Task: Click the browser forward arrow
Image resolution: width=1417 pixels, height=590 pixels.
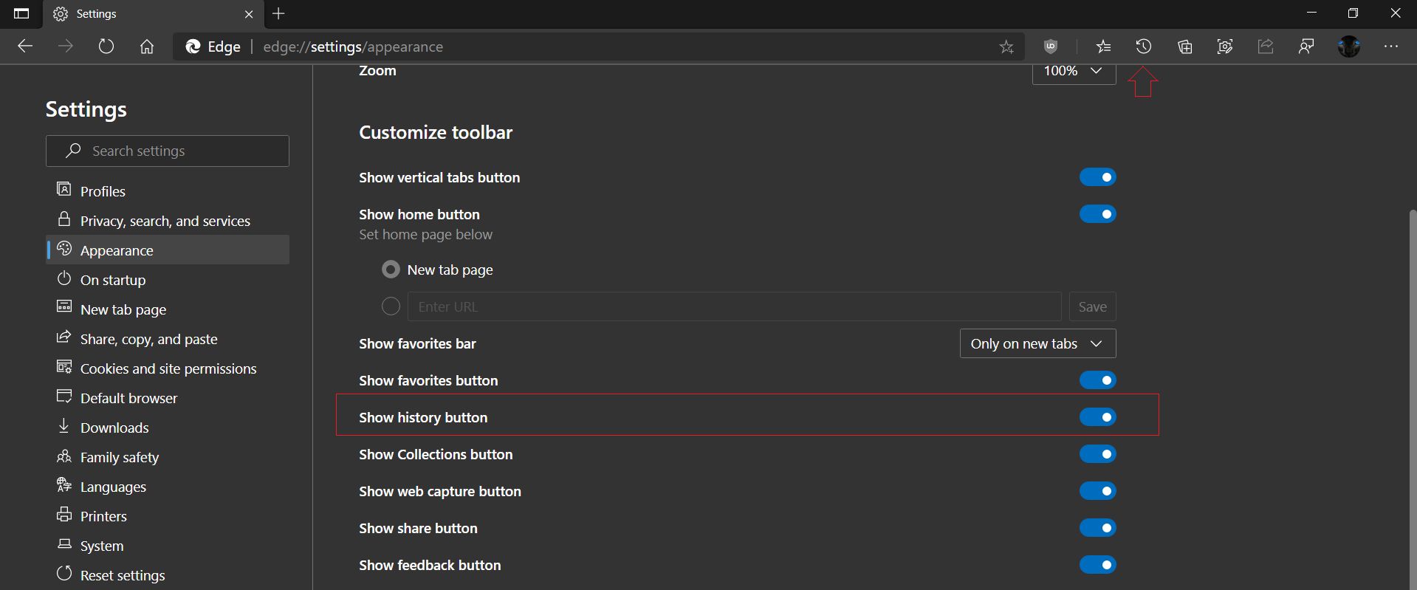Action: (x=66, y=47)
